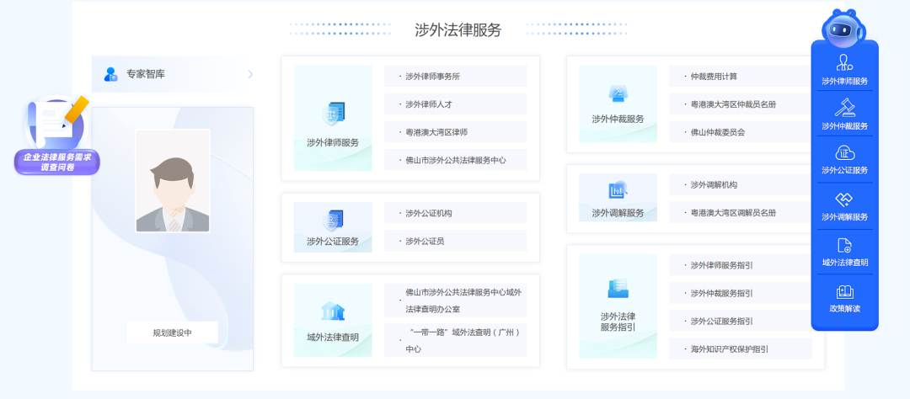910x399 pixels.
Task: Open 域外法律查明 in the blue sidebar
Action: [844, 250]
